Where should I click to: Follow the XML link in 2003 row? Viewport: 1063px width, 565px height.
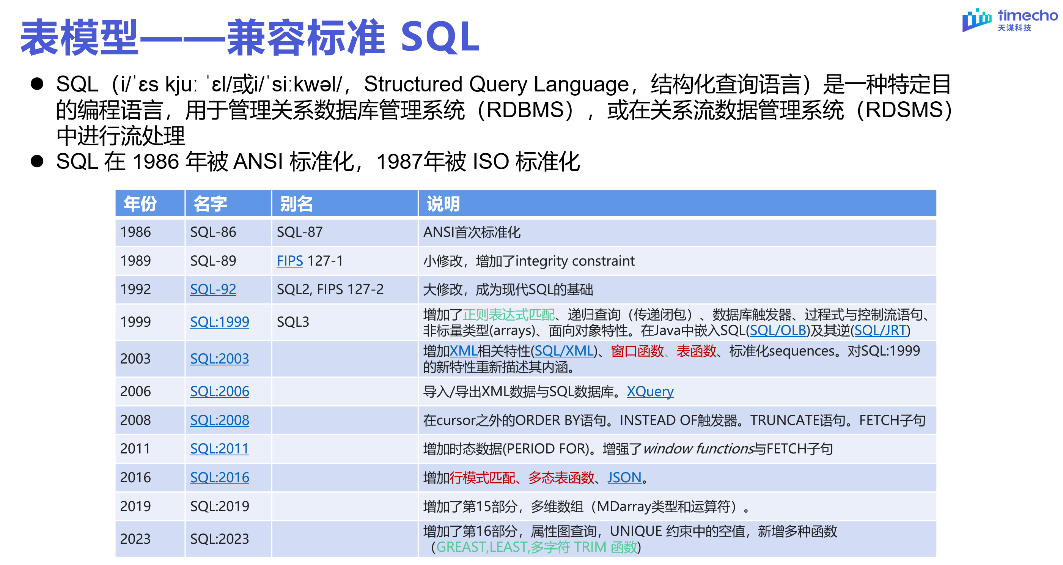pyautogui.click(x=463, y=351)
